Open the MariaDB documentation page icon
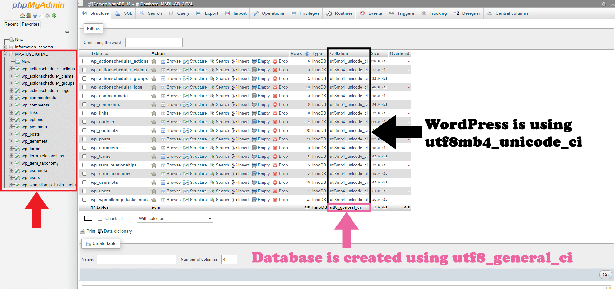This screenshot has height=289, width=615. pyautogui.click(x=41, y=15)
